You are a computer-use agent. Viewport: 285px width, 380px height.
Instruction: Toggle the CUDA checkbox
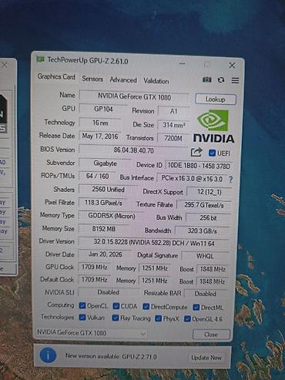coord(116,306)
